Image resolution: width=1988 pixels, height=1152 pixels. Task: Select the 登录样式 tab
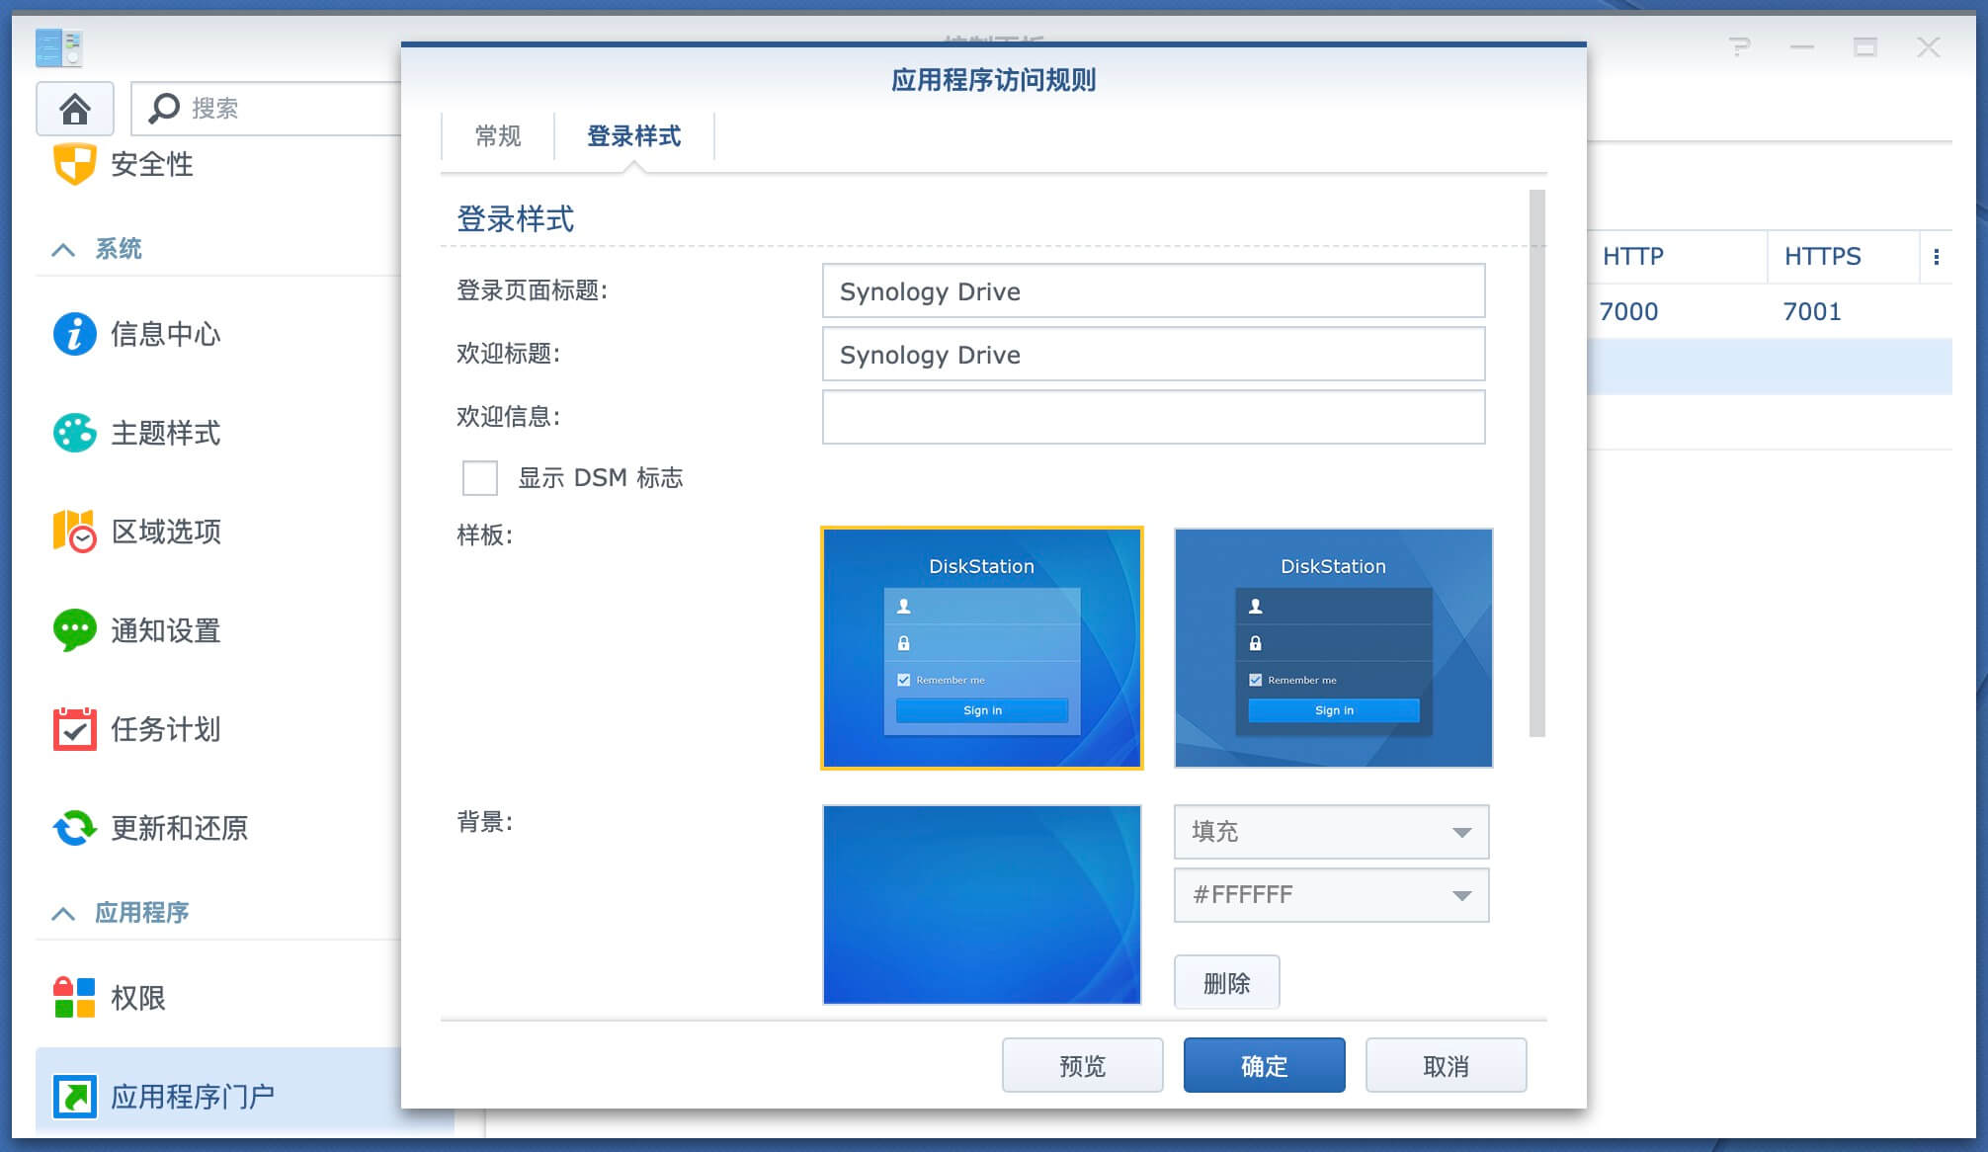pos(634,136)
